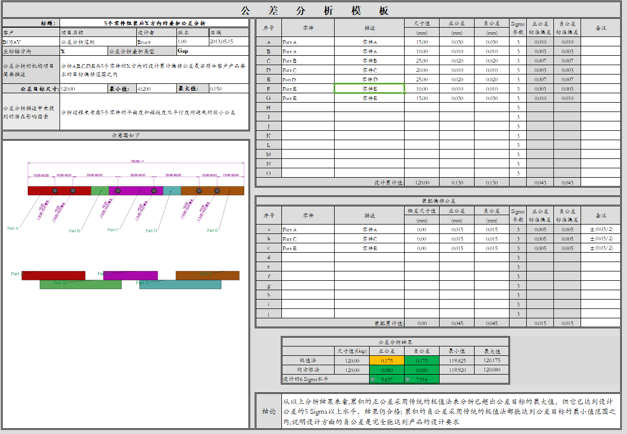
Task: Select the green 0.175 negative tolerance cell
Action: [422, 361]
